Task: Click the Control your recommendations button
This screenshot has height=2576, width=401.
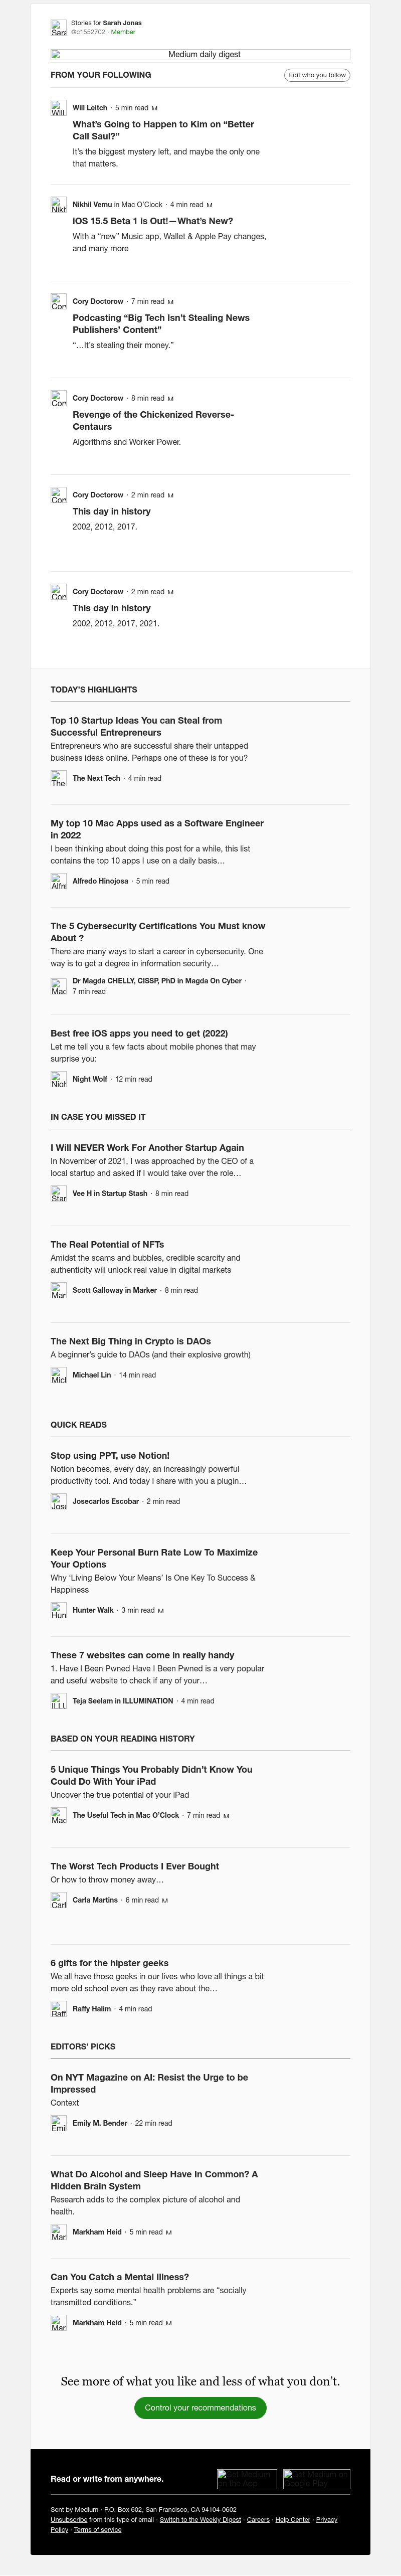Action: 200,2408
